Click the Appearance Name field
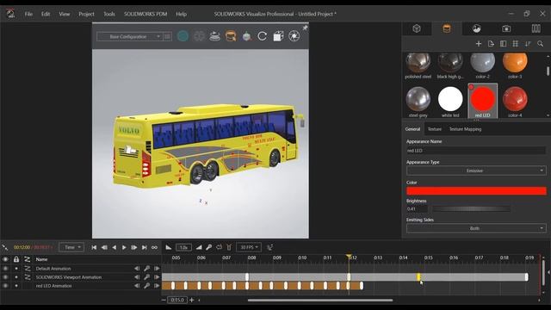The width and height of the screenshot is (551, 310). click(x=476, y=151)
